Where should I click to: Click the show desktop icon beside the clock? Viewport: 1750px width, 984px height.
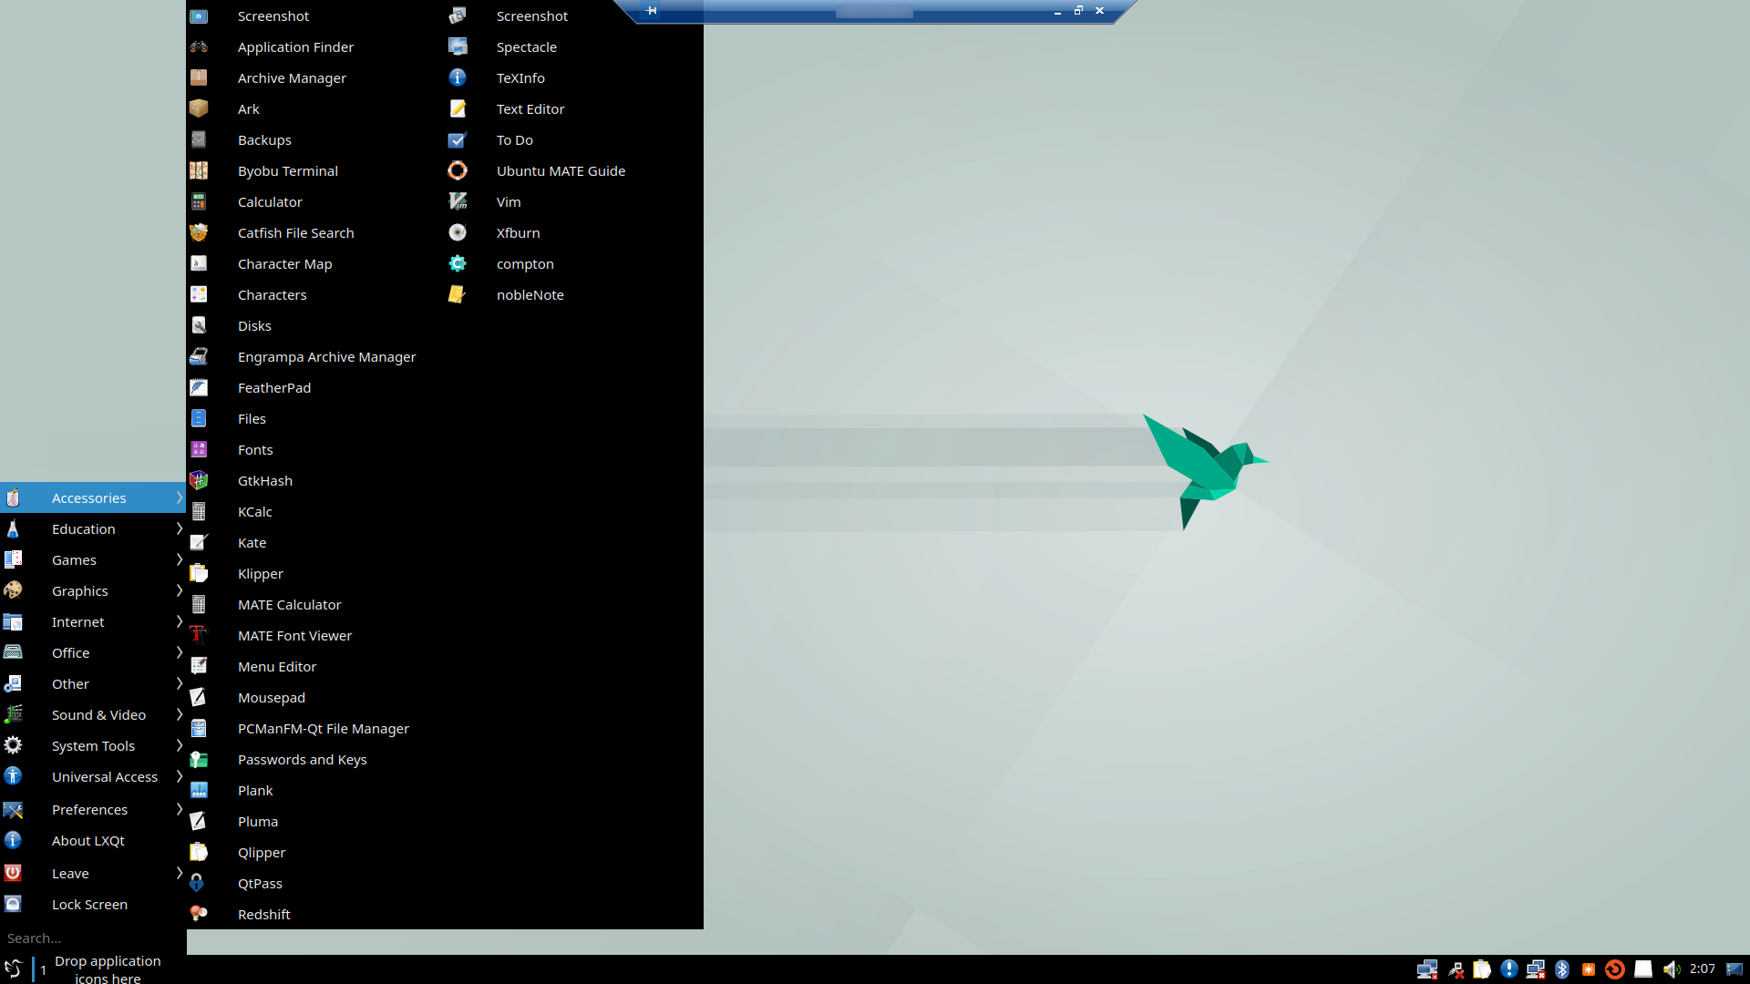pos(1735,969)
